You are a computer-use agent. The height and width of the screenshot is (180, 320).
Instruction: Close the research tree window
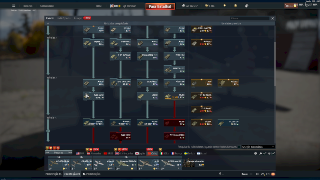(273, 18)
